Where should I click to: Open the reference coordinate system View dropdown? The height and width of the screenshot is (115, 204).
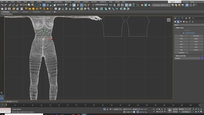click(61, 5)
